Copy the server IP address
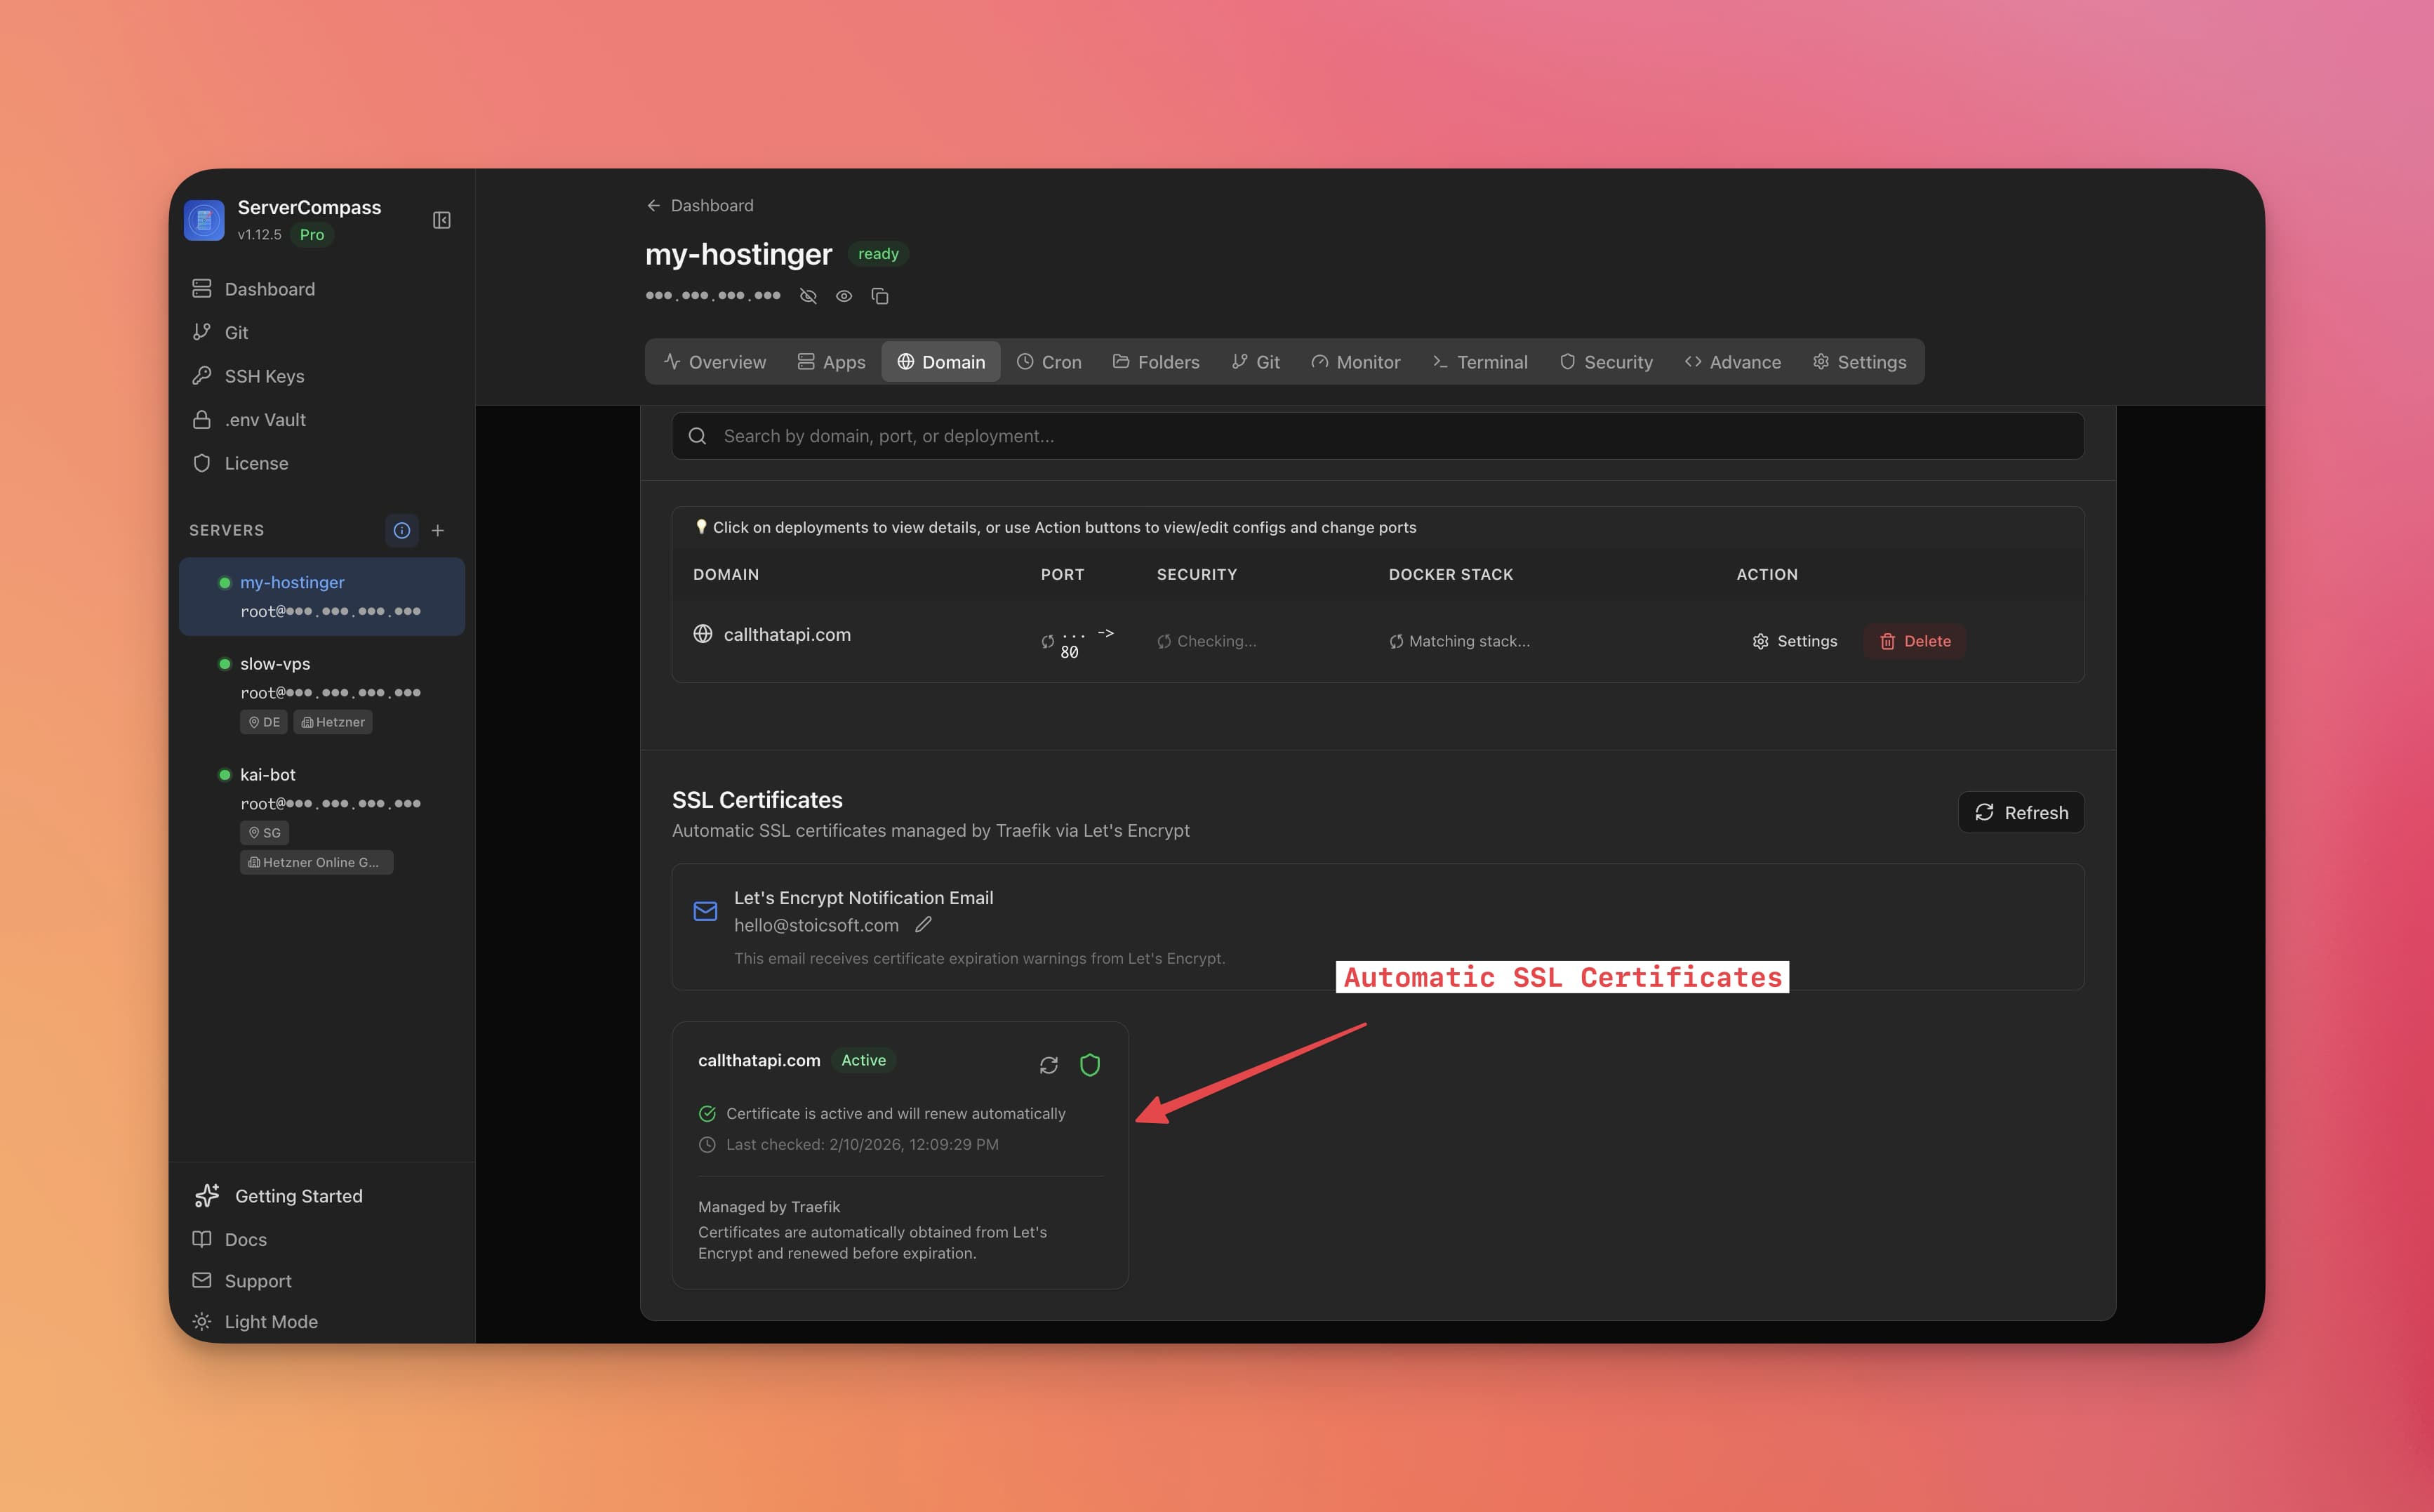Viewport: 2434px width, 1512px height. (x=879, y=296)
